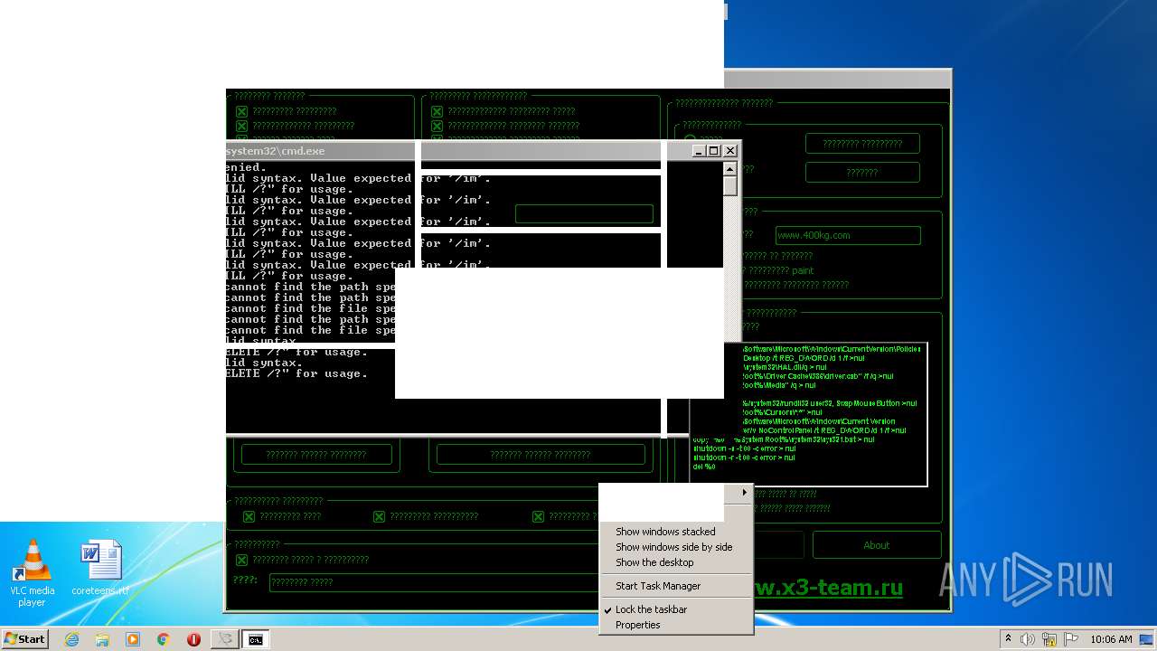Open Action Center flag tray icon
The image size is (1157, 651).
click(1071, 639)
